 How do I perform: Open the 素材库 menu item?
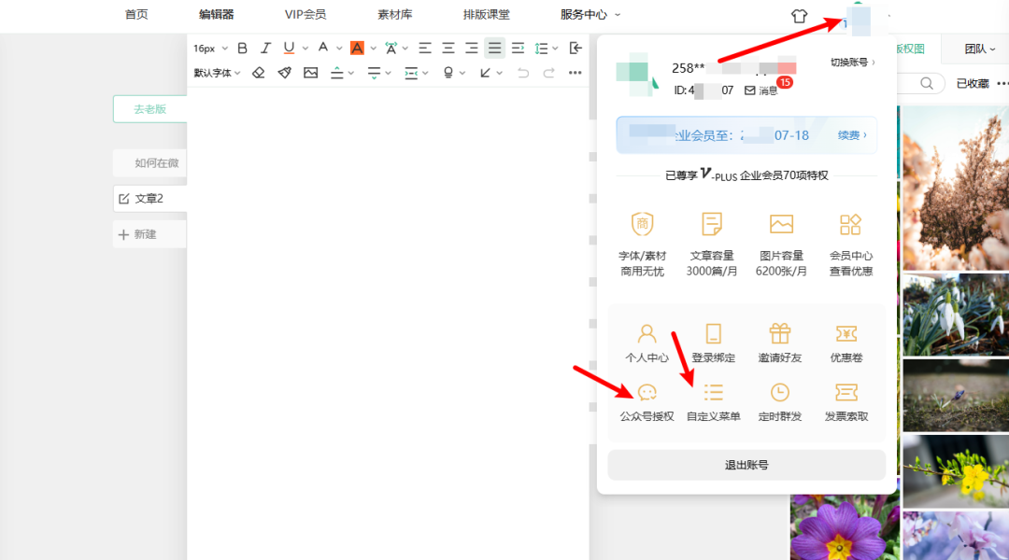coord(395,15)
